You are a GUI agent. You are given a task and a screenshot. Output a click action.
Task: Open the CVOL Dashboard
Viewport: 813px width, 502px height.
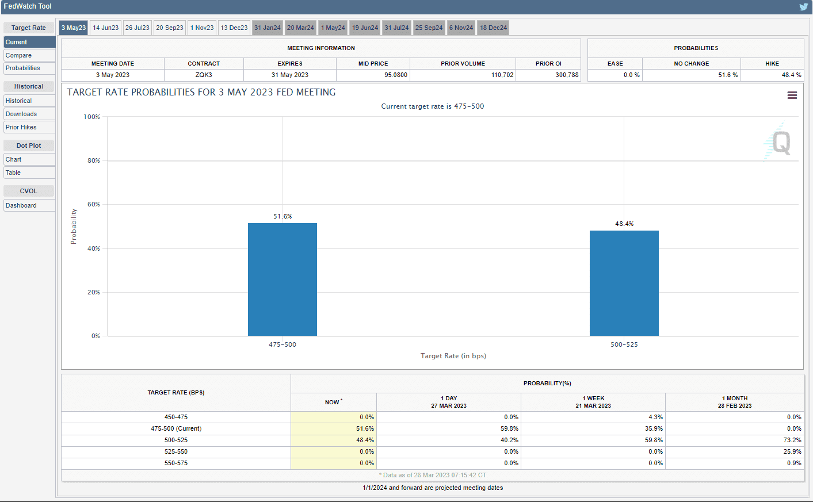point(29,205)
